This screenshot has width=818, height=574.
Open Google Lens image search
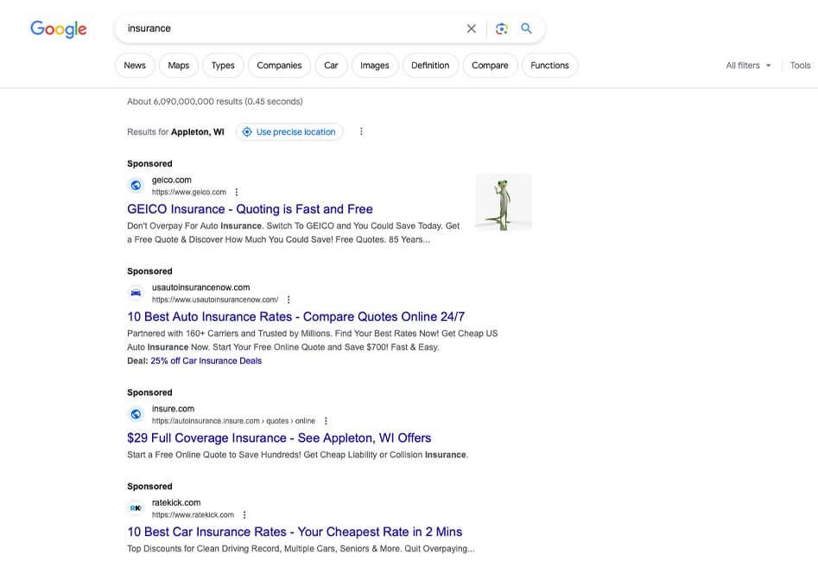(502, 29)
